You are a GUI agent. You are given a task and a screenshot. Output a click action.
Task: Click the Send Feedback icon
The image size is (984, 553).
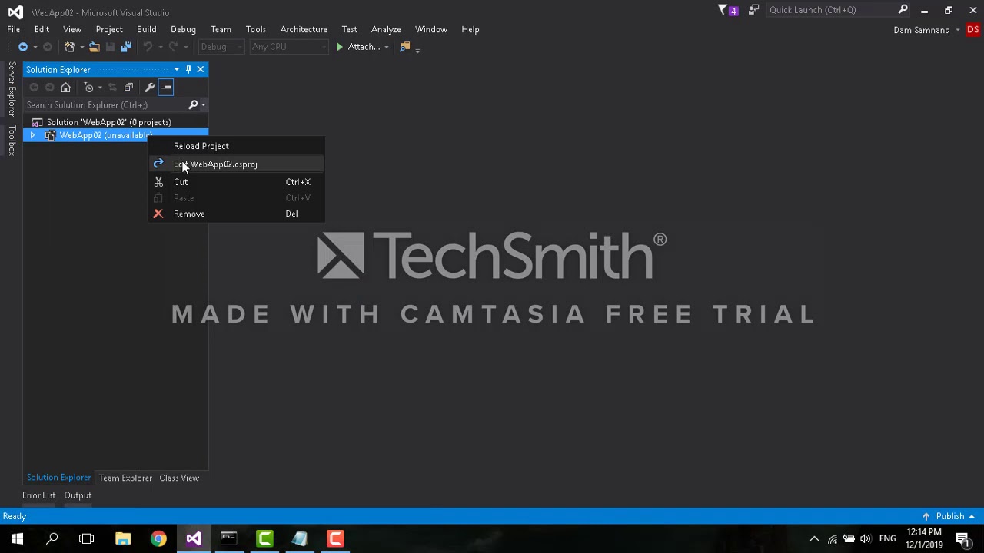[x=753, y=10]
